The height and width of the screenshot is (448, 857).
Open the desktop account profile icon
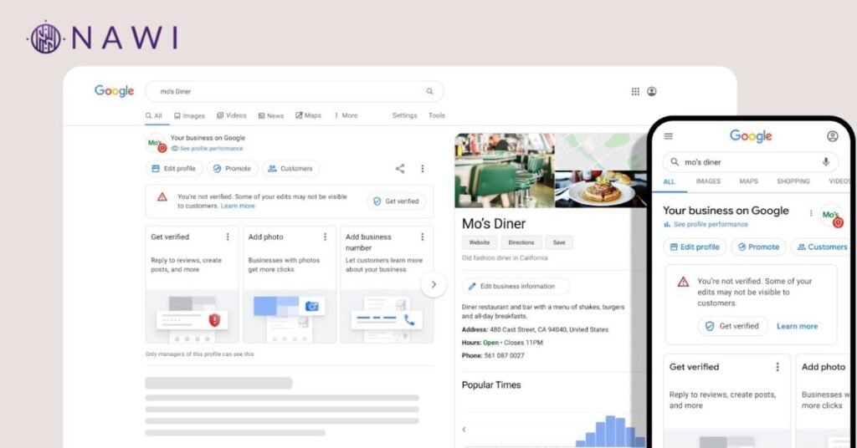(x=651, y=91)
